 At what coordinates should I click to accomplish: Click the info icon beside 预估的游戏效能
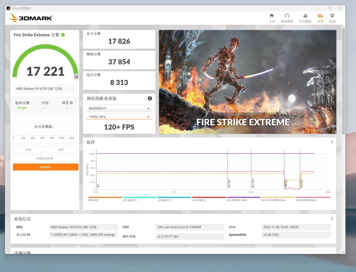coord(150,98)
